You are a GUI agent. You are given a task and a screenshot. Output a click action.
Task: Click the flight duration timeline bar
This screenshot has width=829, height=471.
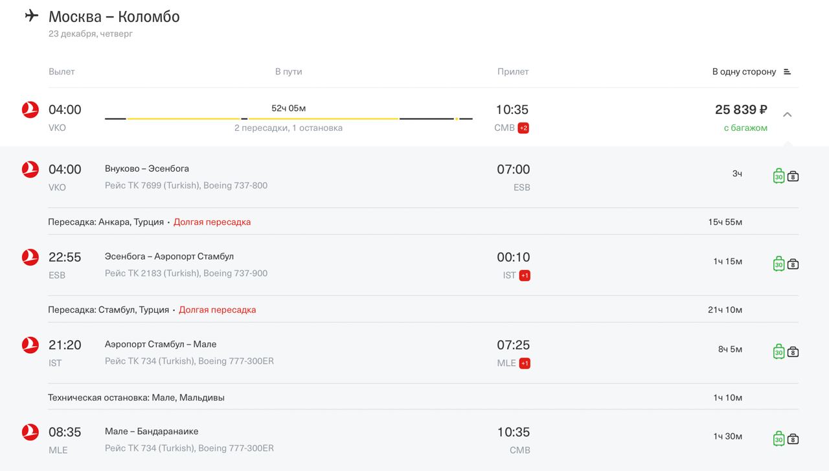tap(288, 119)
